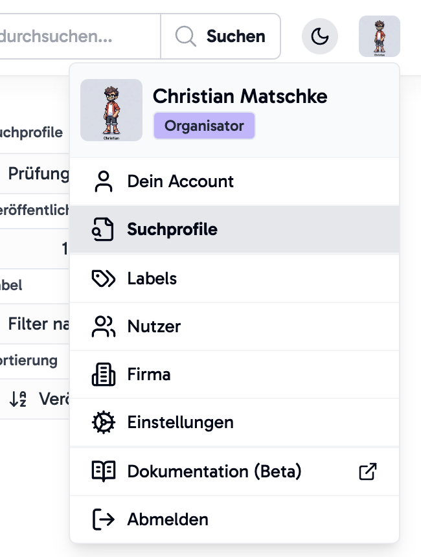Go to the Nutzer page
The image size is (421, 557).
coord(154,326)
